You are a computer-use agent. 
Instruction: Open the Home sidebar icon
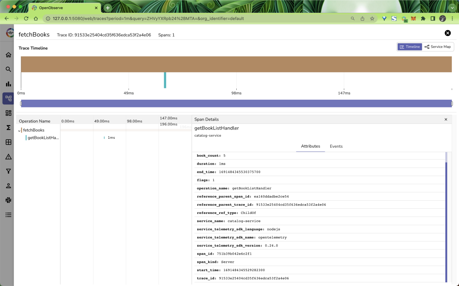click(8, 54)
